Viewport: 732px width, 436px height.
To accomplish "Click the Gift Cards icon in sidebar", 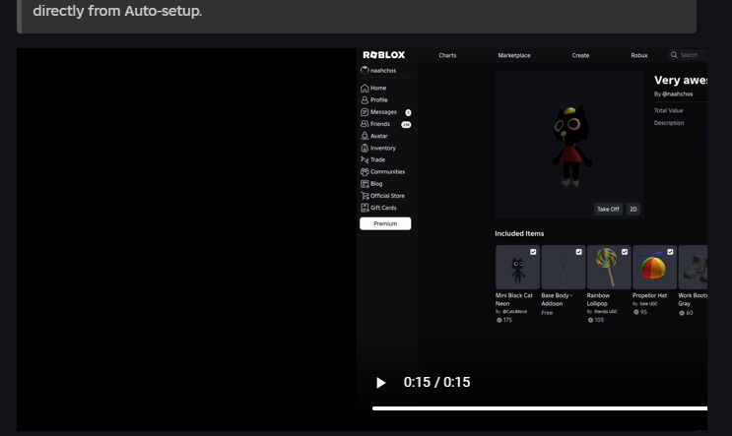I will coord(365,208).
